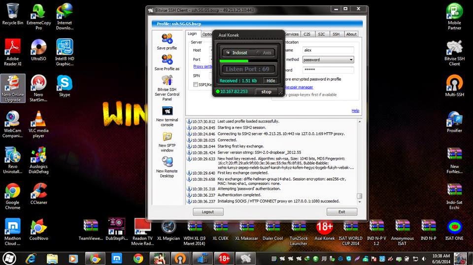Open Adobe Reader XI desktop icon
Viewport: 473px width, 265px height.
pos(12,53)
